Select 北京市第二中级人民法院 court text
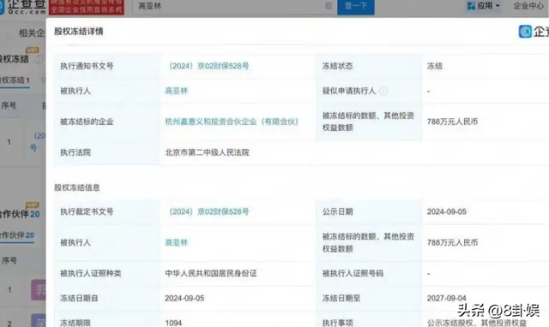549x327 pixels. [207, 152]
